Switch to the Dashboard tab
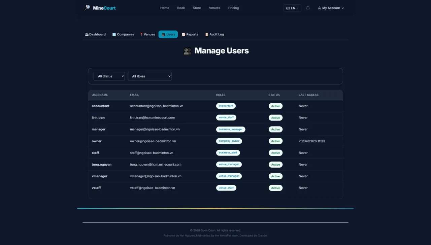Screen dimensions: 431x245 click(x=95, y=34)
